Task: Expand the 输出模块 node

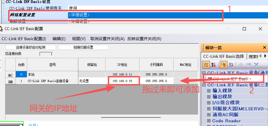Action: 209,97
